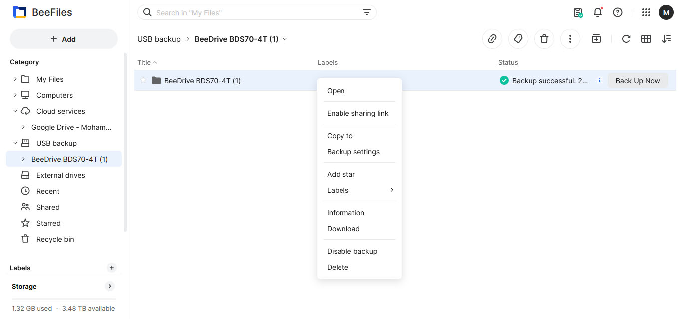Click the trash delete icon in toolbar

point(544,39)
